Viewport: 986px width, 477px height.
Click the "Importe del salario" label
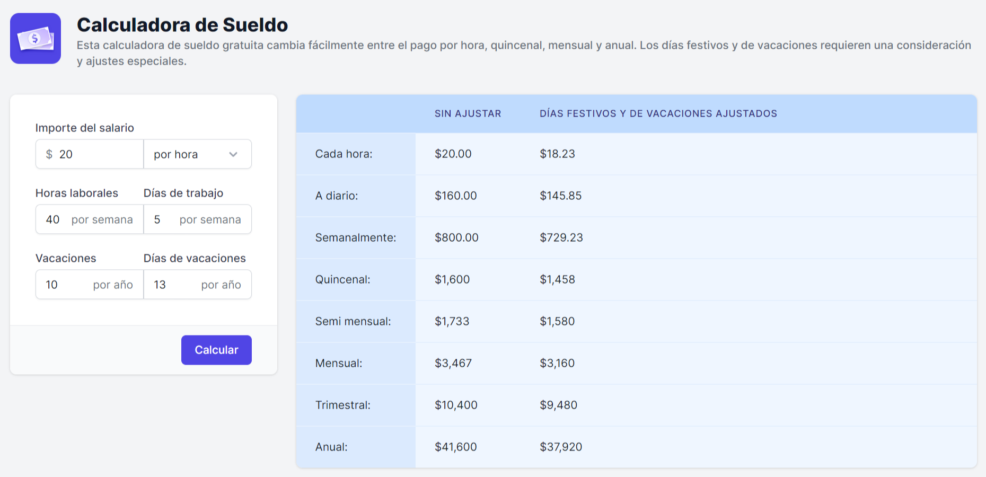coord(85,128)
